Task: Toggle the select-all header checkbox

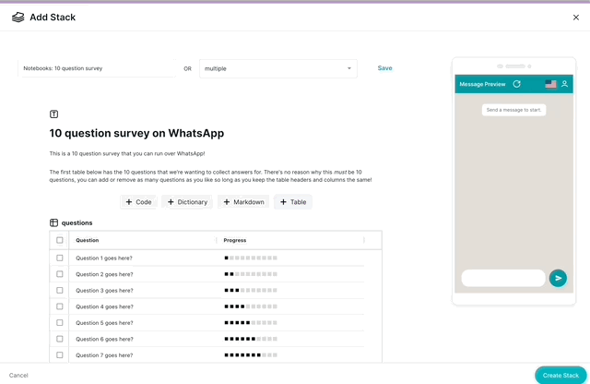Action: tap(59, 240)
